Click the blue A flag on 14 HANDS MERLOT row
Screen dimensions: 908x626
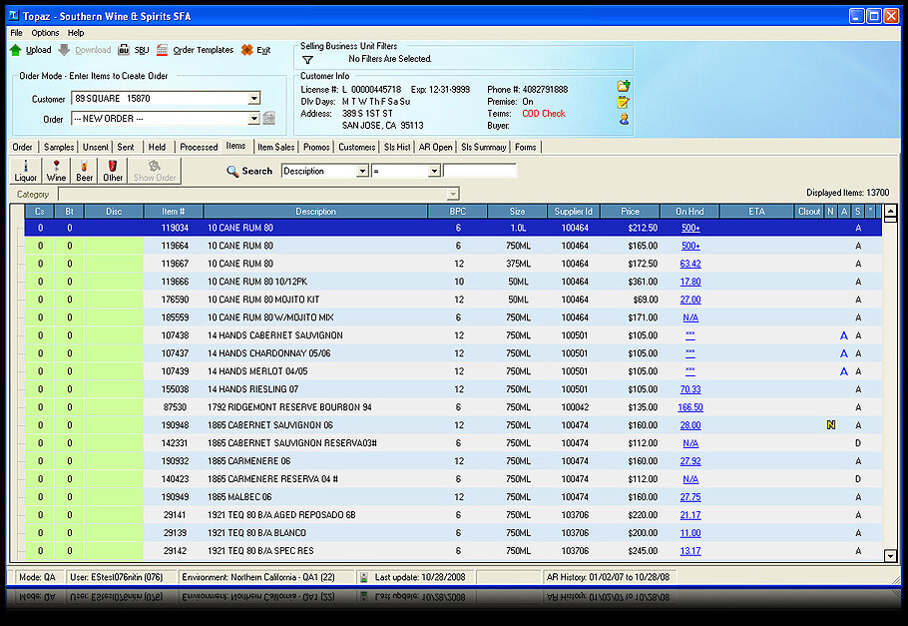[844, 371]
